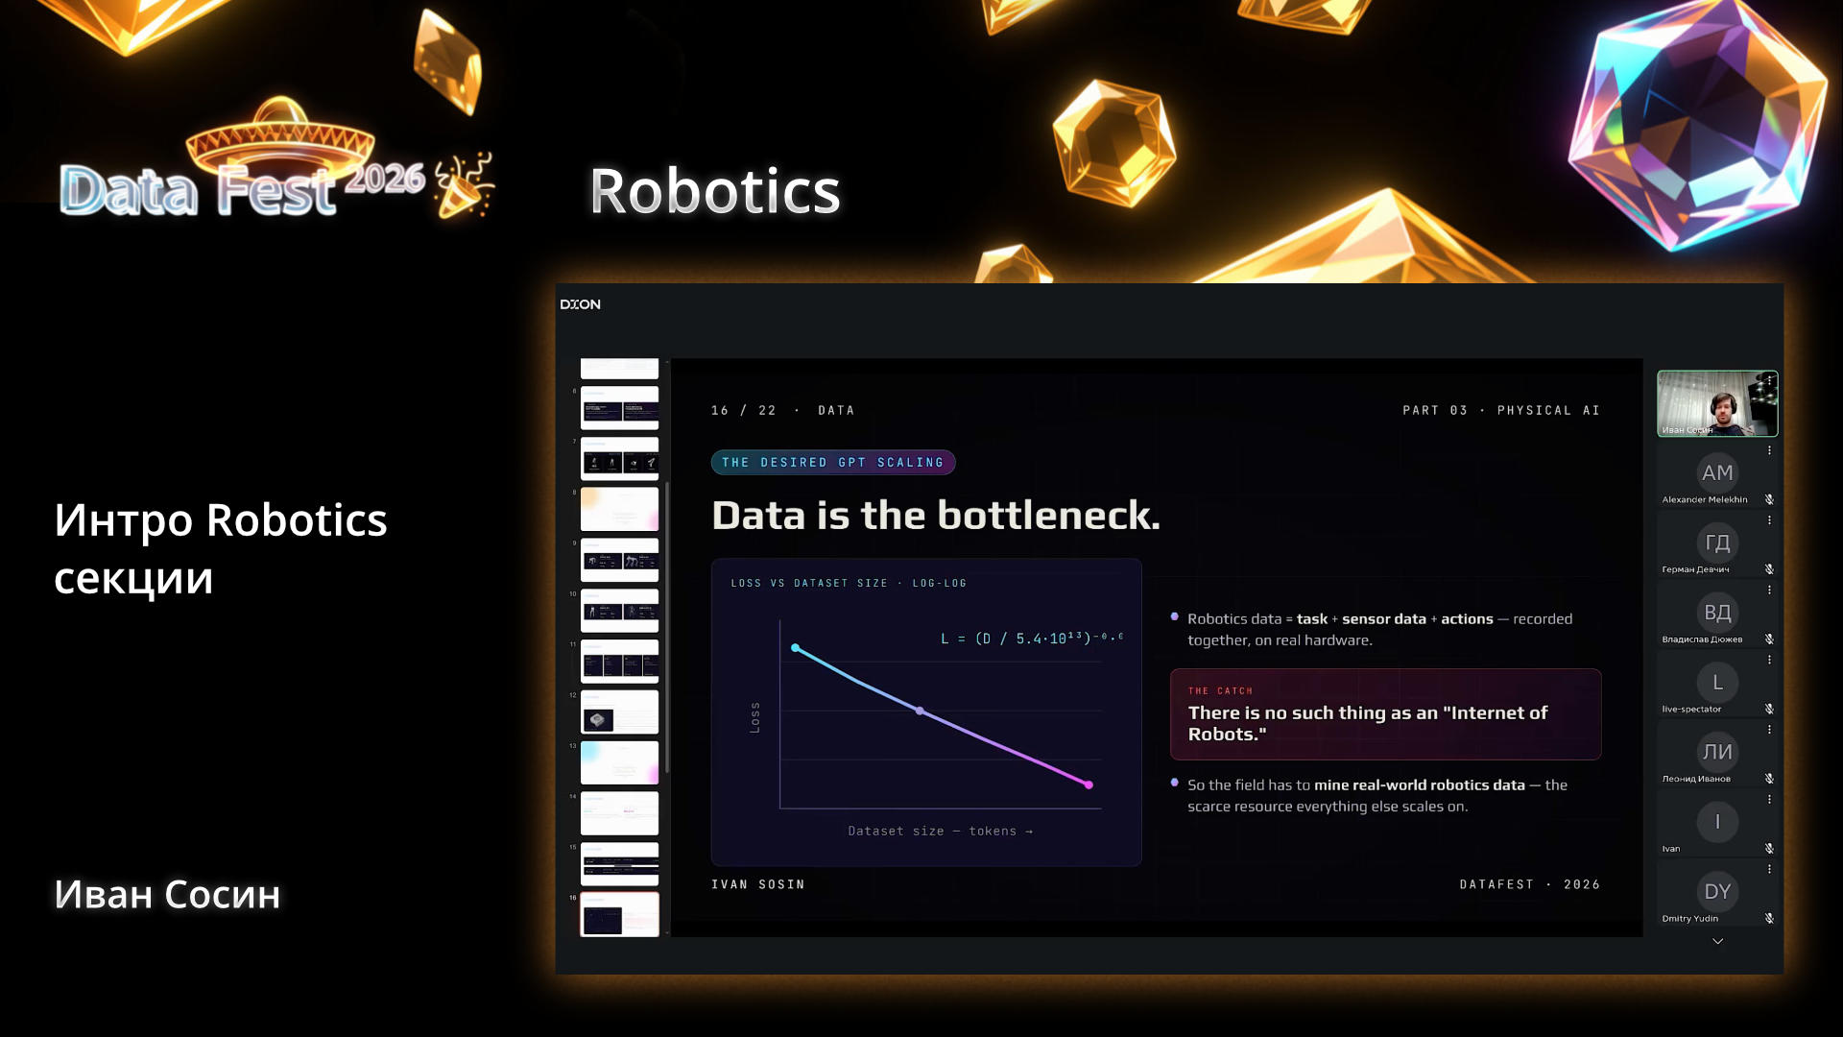
Task: Open Alexander Melekhin's three-dot options menu
Action: tap(1769, 450)
